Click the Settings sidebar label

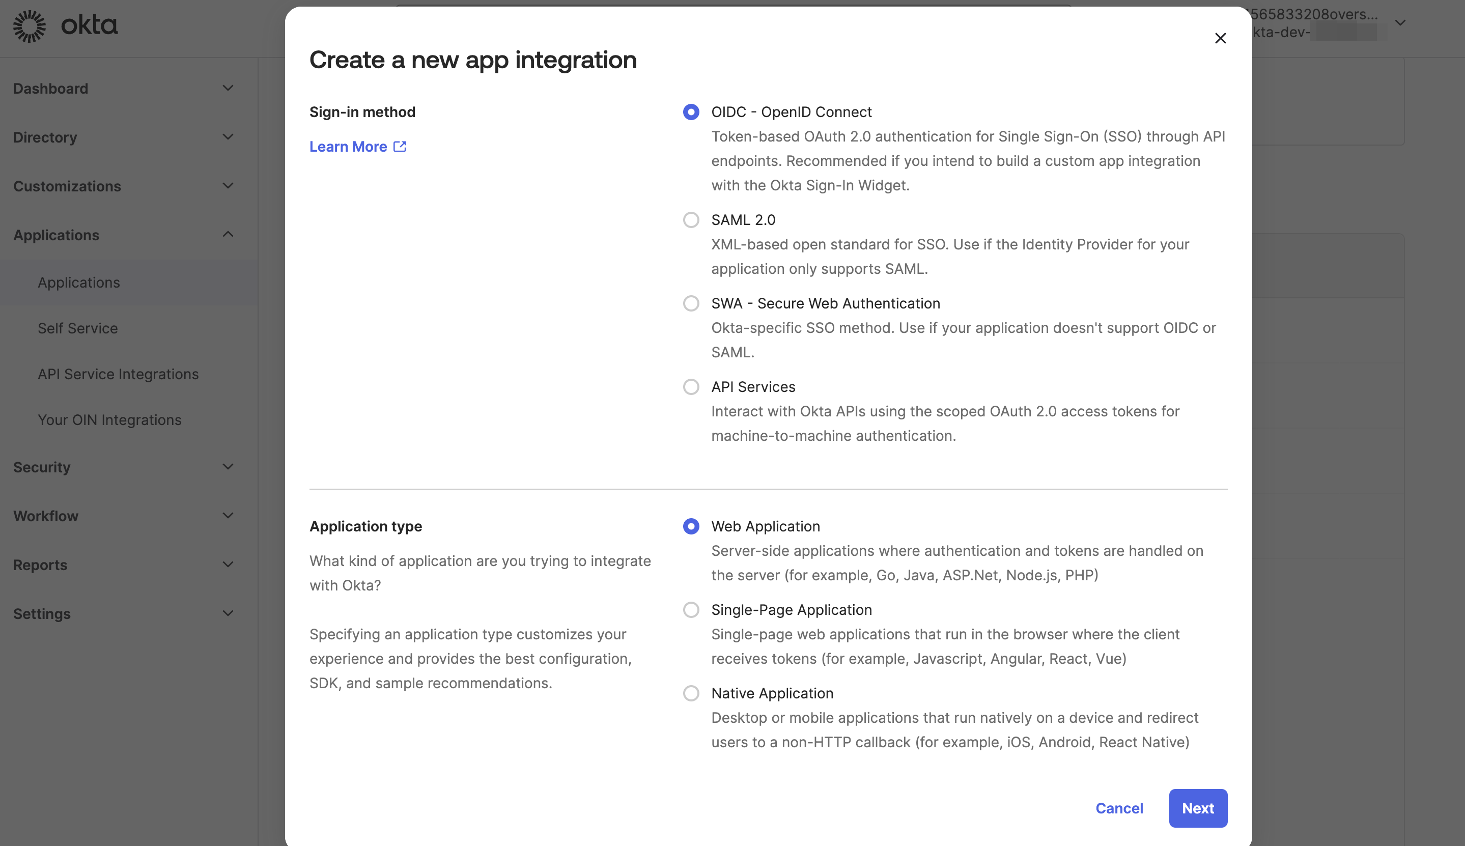42,613
